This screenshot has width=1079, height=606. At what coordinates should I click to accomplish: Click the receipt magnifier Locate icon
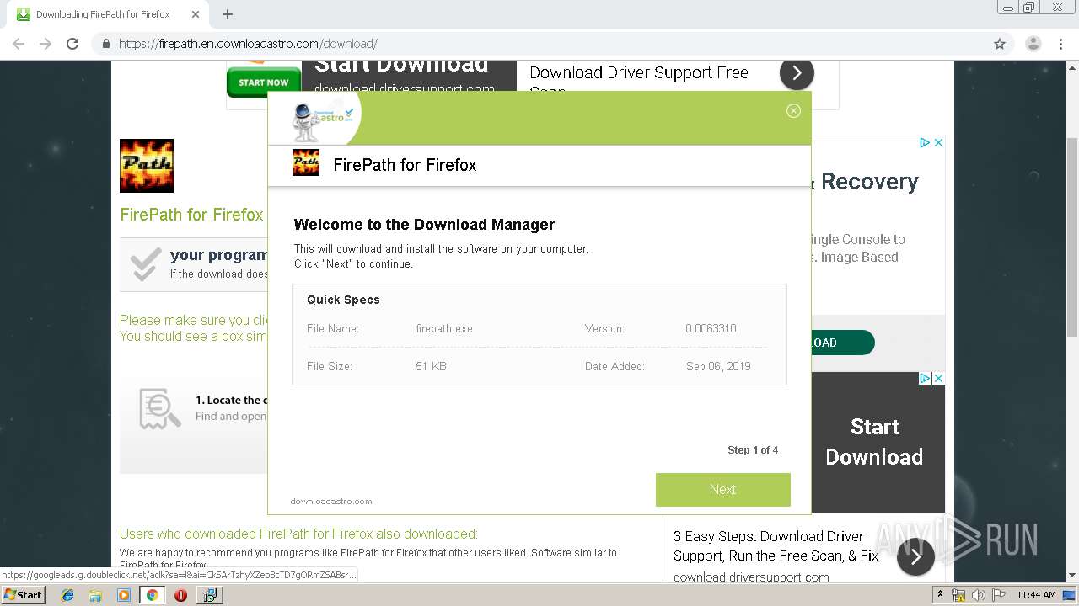click(160, 409)
